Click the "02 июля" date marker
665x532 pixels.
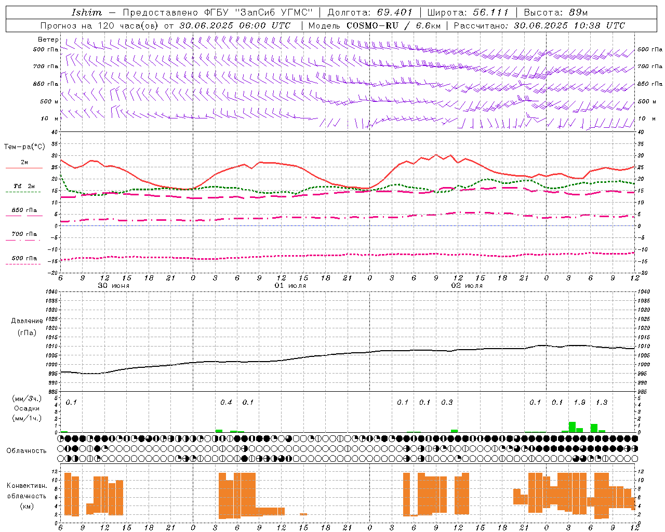tap(467, 286)
